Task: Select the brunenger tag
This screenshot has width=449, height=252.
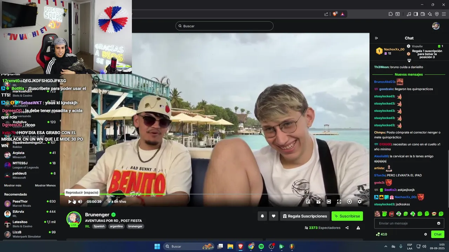Action: (x=135, y=226)
